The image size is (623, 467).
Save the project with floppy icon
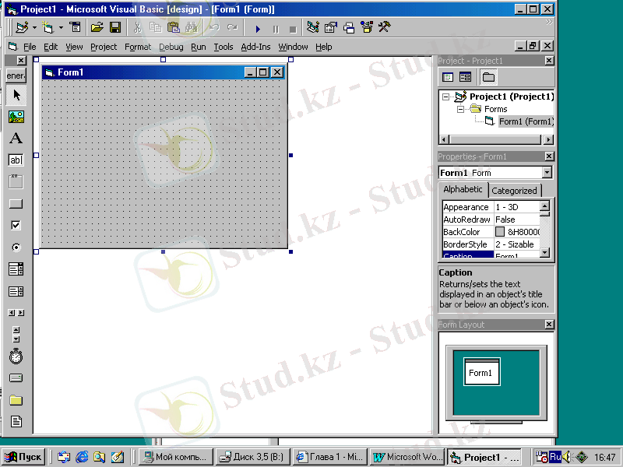coord(115,27)
